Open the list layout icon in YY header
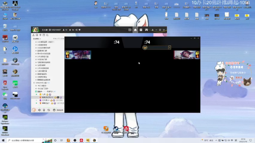The height and width of the screenshot is (143, 255). 141,30
